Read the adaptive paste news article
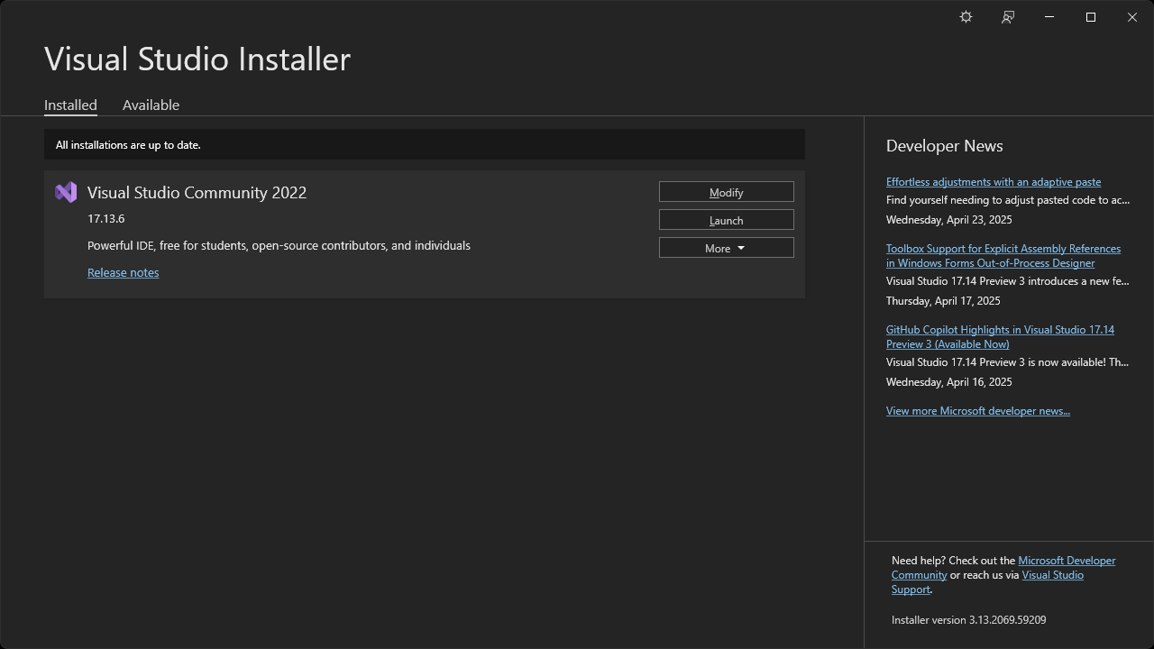 click(x=993, y=181)
